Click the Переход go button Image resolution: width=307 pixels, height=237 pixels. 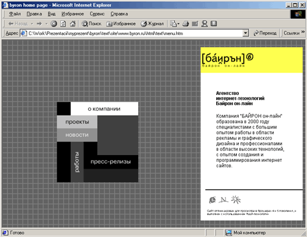pyautogui.click(x=265, y=33)
